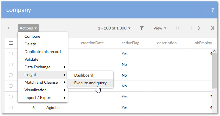Click Duplicate this record menu entry
The image size is (220, 116).
42,52
